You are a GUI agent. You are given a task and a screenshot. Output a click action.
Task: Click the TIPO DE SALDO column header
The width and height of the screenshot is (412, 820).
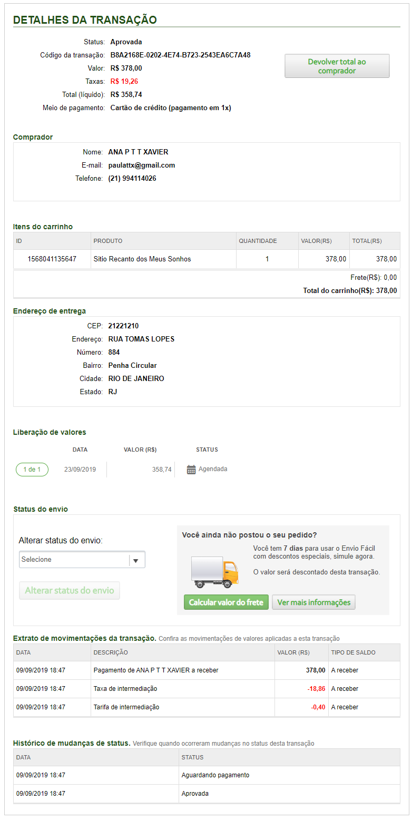click(x=354, y=653)
